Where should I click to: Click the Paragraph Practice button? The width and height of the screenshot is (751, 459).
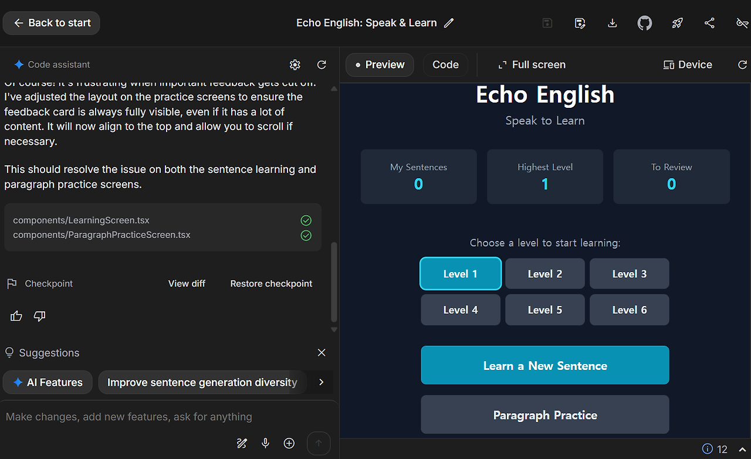545,415
